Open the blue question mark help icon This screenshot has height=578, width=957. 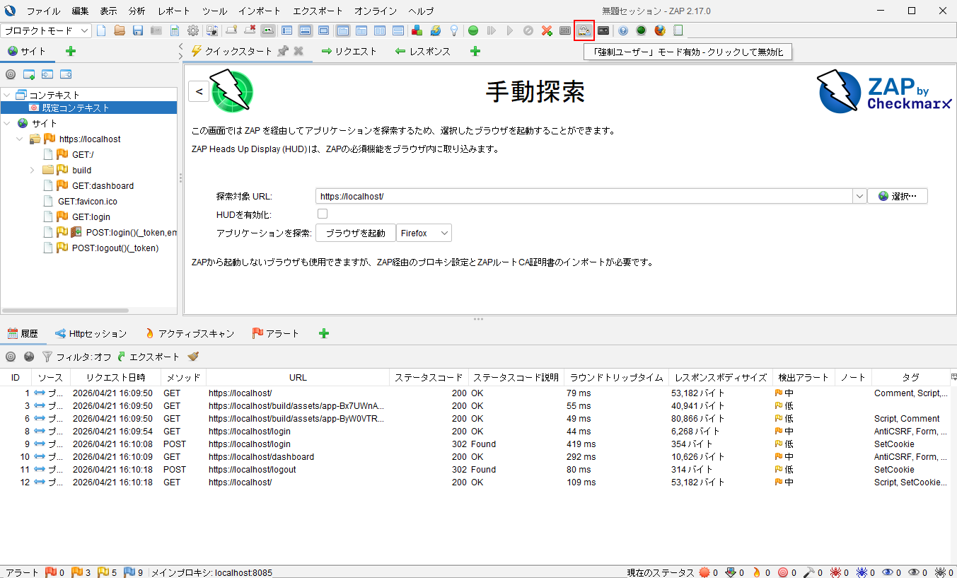click(x=623, y=30)
